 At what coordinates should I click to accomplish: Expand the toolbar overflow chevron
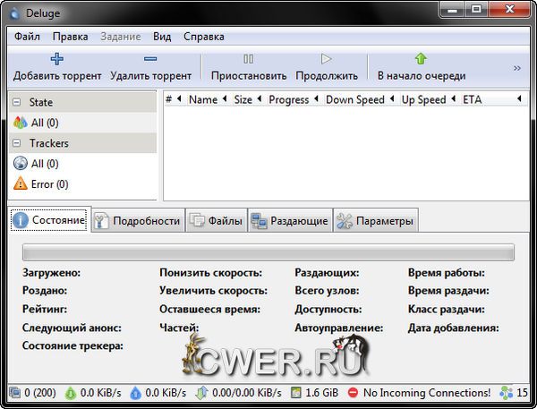pyautogui.click(x=516, y=68)
